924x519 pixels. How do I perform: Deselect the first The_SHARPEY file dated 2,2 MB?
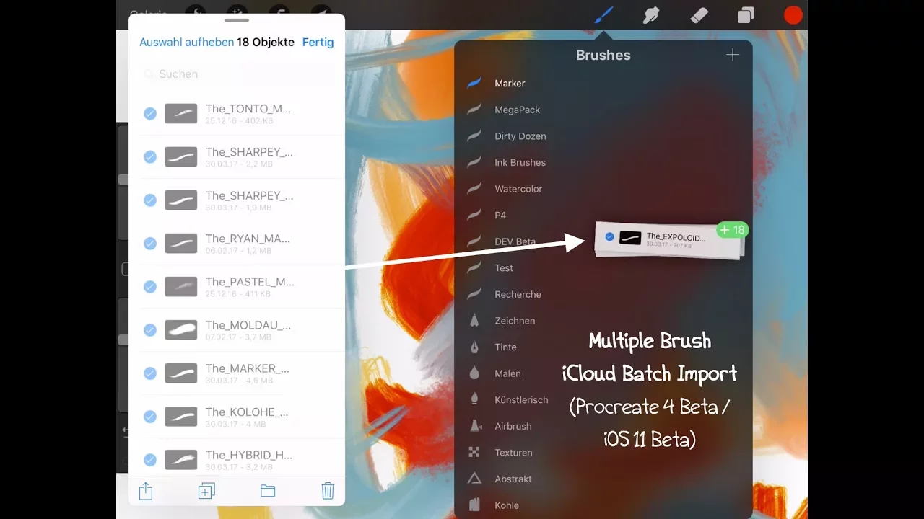tap(150, 156)
